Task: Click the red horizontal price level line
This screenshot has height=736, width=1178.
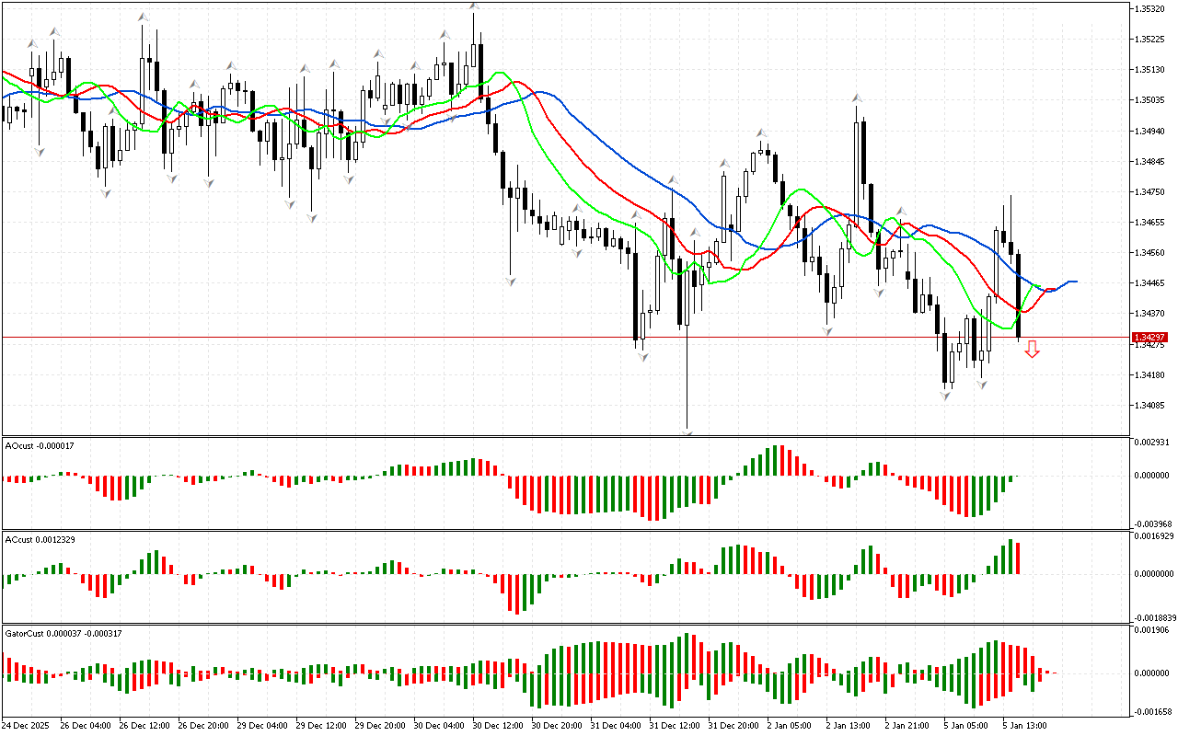Action: (368, 338)
